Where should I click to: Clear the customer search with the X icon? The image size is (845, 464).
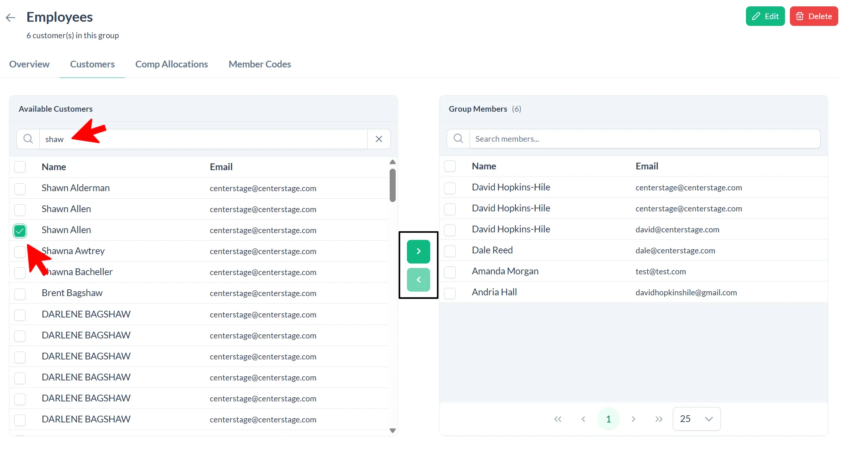pos(379,139)
